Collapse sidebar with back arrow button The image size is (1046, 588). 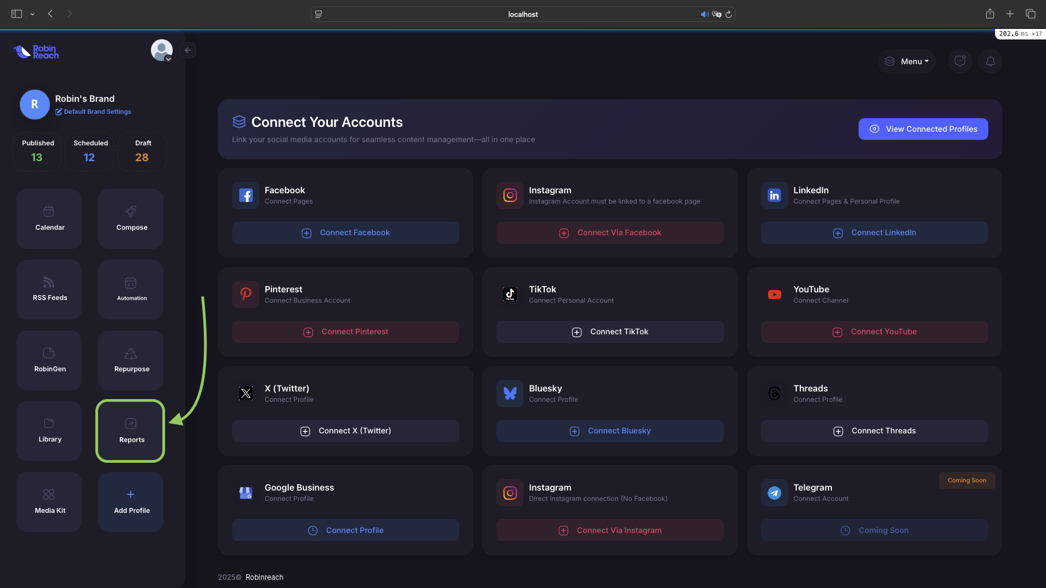188,50
